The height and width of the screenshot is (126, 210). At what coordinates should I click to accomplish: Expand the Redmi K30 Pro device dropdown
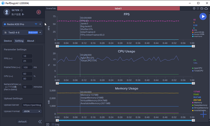tap(40, 24)
